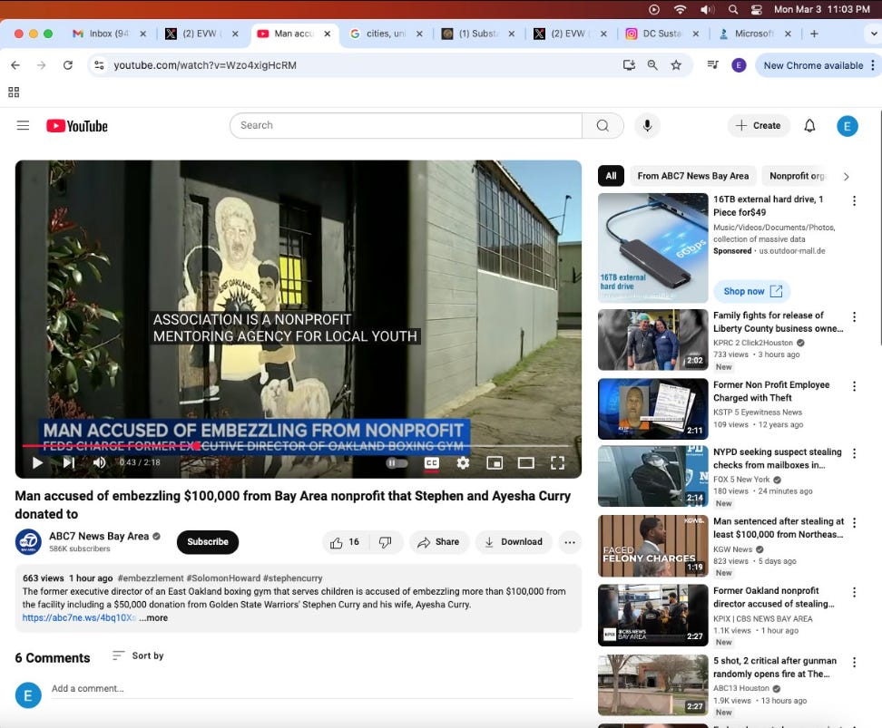Dislike the video thumbs down
Screen dimensions: 882x728
pos(386,542)
